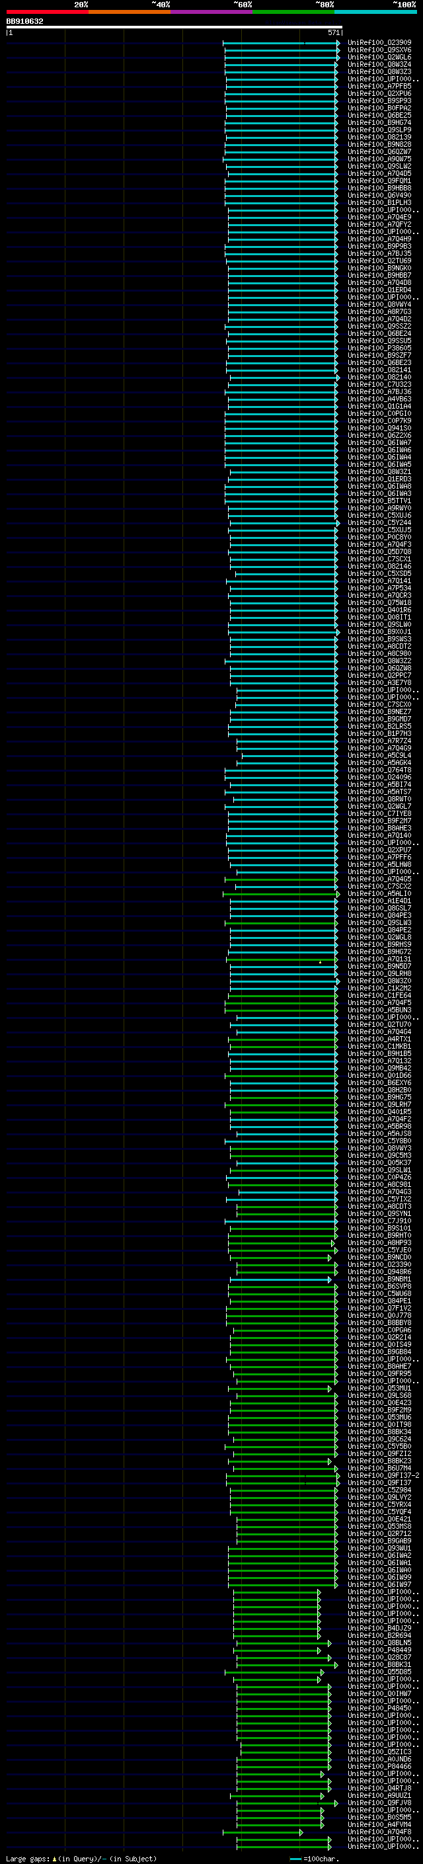Select the UniRef100_A5BUN3 label

coord(379,1010)
